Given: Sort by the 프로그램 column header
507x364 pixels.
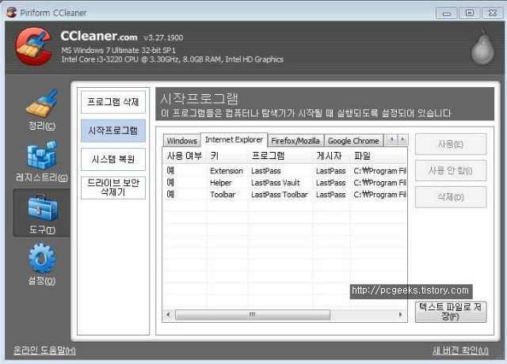Looking at the screenshot, I should coord(280,156).
